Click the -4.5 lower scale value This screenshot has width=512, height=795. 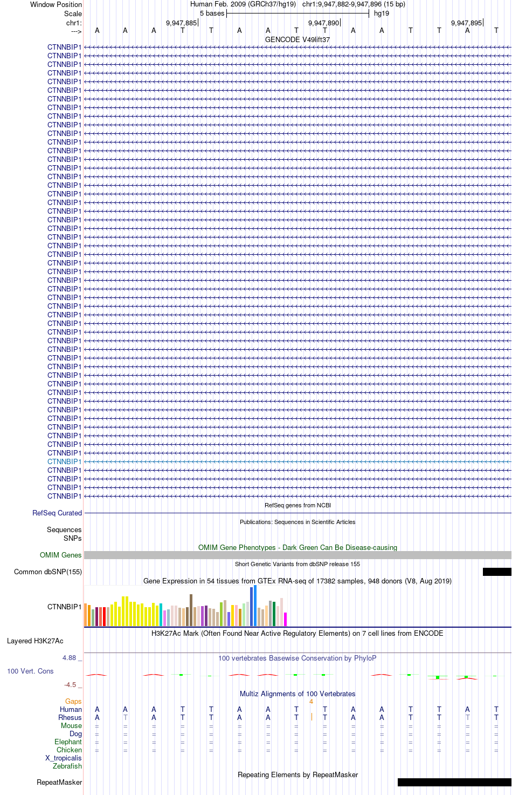[70, 684]
